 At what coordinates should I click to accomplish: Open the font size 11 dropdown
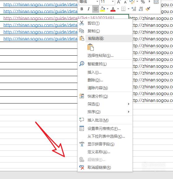[x=113, y=2]
